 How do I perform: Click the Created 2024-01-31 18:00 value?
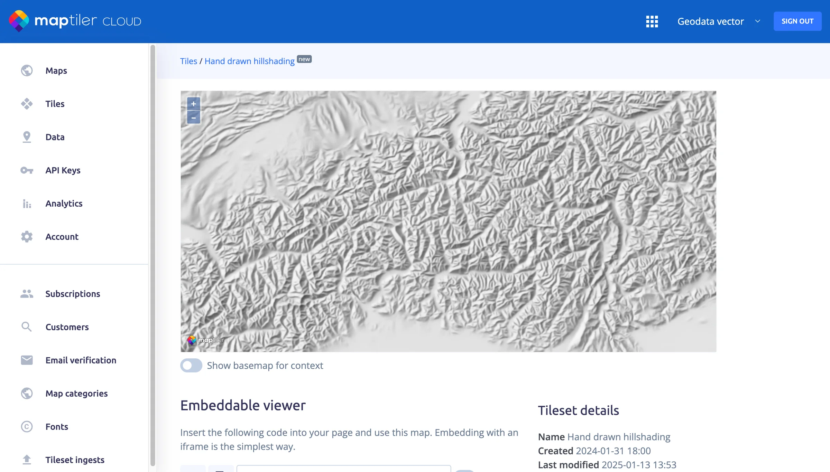[x=613, y=451]
